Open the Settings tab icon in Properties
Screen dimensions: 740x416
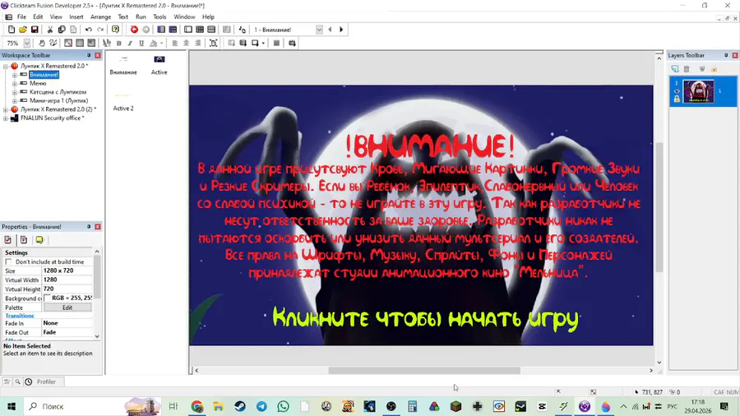coord(7,239)
